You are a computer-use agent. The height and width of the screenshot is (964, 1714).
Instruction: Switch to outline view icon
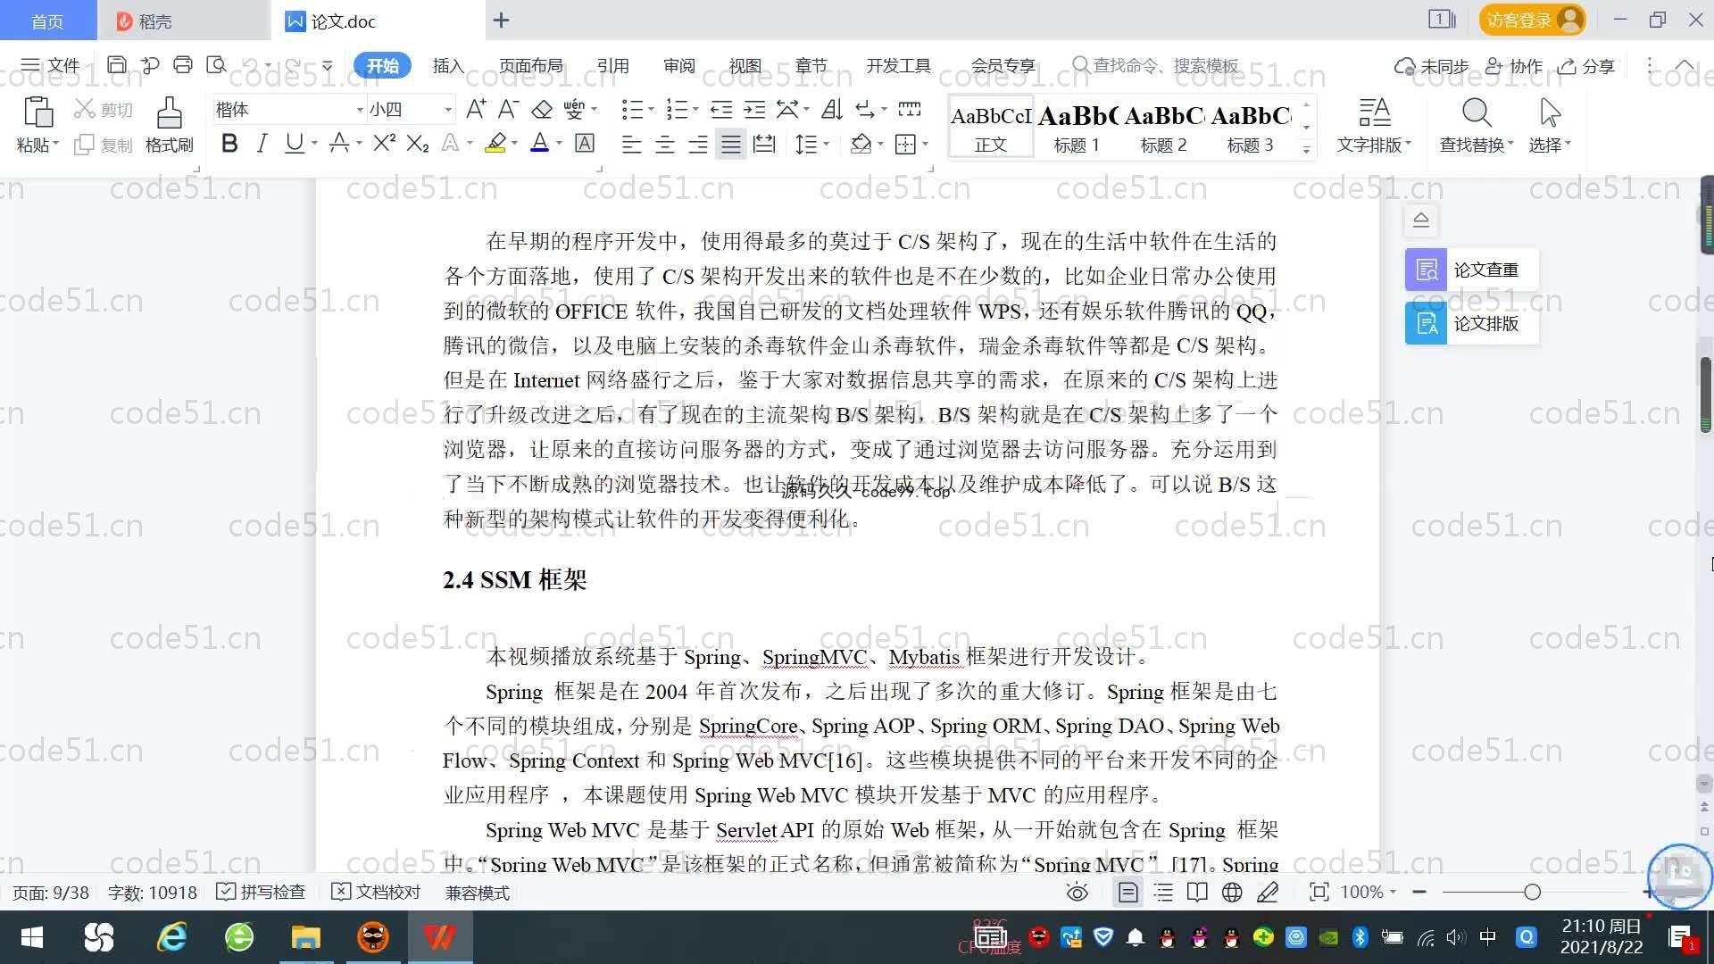pos(1163,892)
